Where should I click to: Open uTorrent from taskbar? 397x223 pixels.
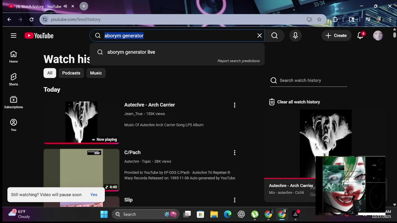click(x=255, y=214)
